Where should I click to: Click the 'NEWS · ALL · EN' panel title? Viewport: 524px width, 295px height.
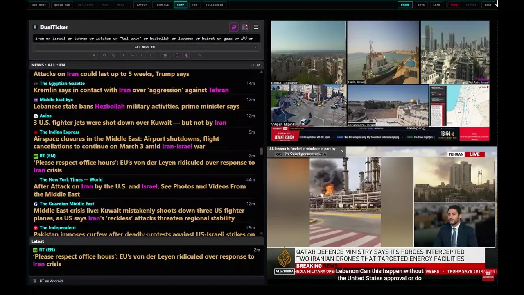click(48, 65)
